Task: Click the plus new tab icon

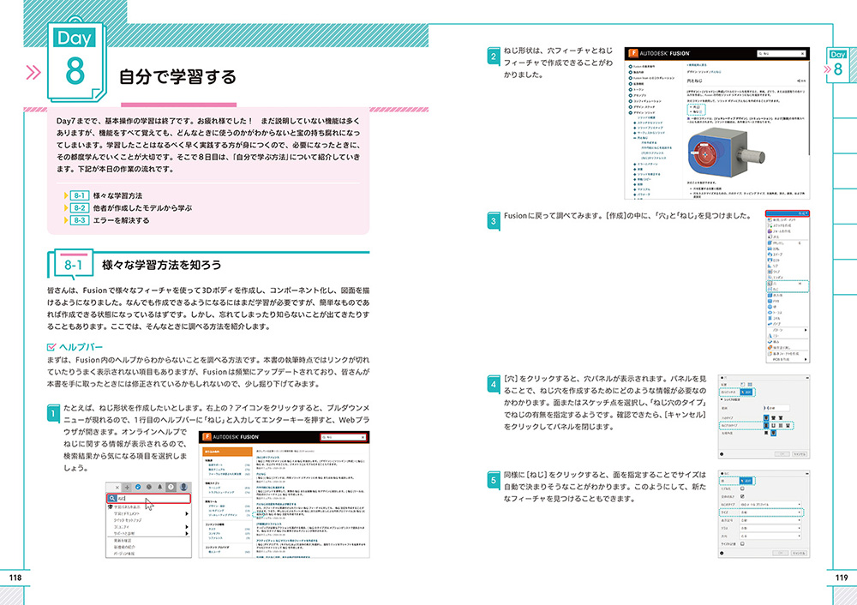Action: pyautogui.click(x=128, y=487)
